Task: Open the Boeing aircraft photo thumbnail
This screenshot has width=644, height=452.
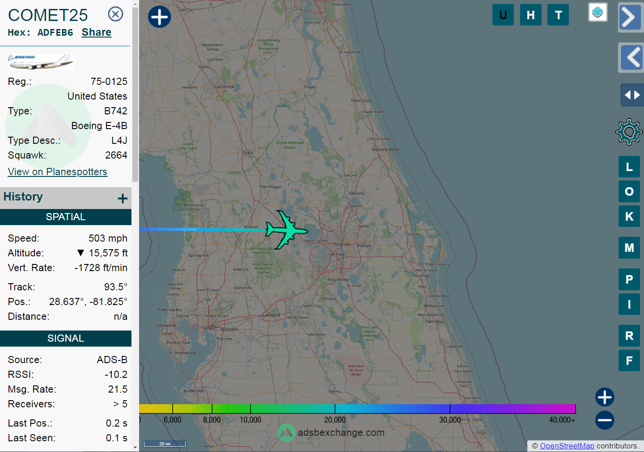Action: tap(41, 62)
